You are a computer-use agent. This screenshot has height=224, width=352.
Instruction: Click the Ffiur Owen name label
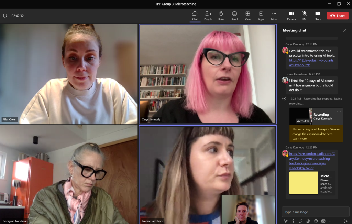coord(10,119)
